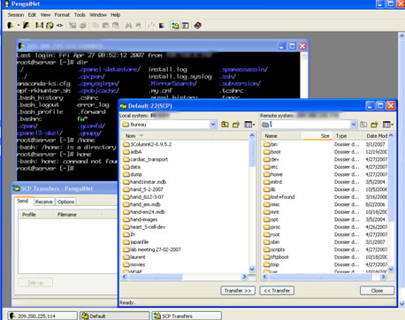Select local folder hand-images
This screenshot has width=405, height=320.
[x=141, y=219]
